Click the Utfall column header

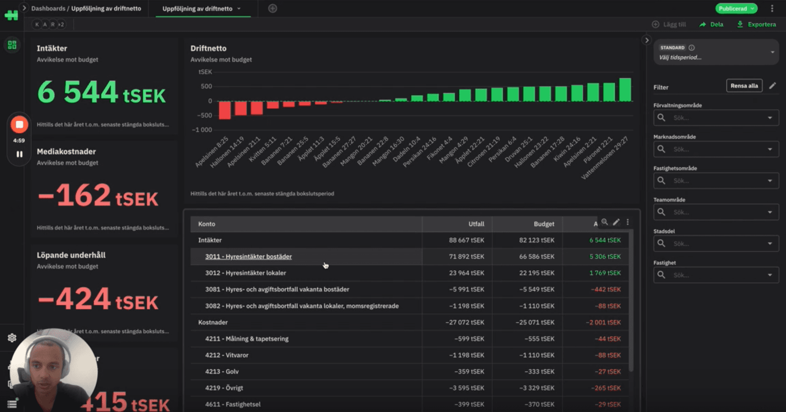457,224
